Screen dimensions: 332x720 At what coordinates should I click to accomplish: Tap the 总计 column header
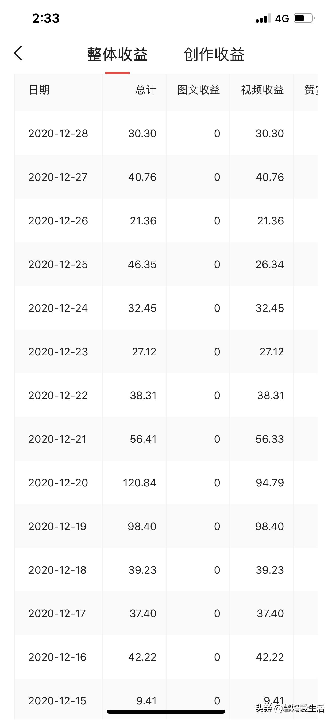(146, 90)
